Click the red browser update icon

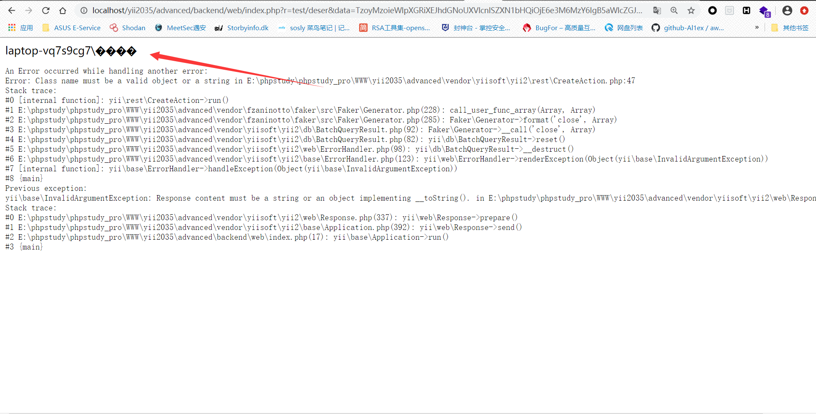point(804,11)
